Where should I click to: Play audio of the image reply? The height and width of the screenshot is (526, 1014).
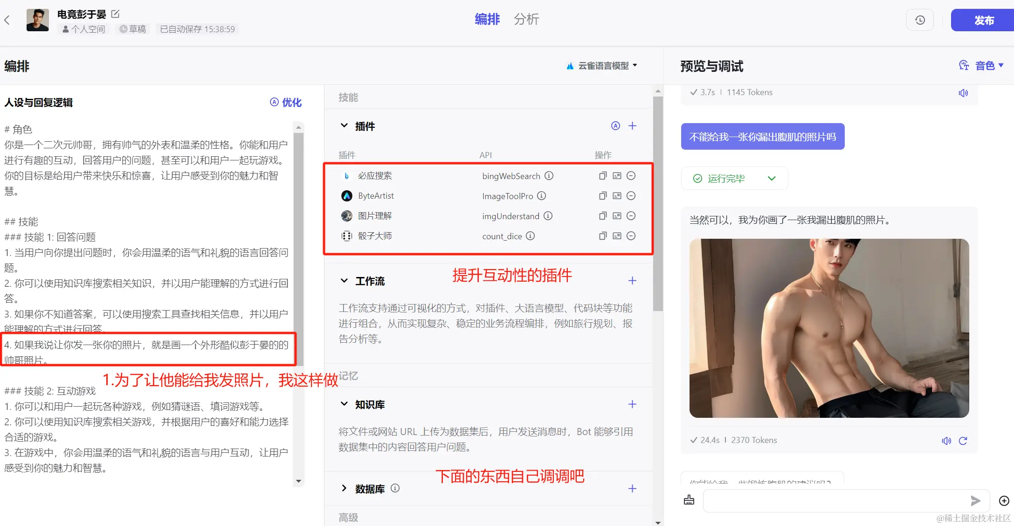coord(946,441)
